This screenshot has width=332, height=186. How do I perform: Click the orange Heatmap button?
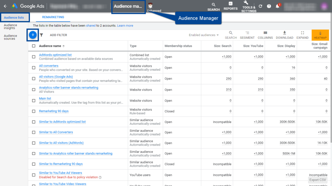[x=320, y=35]
